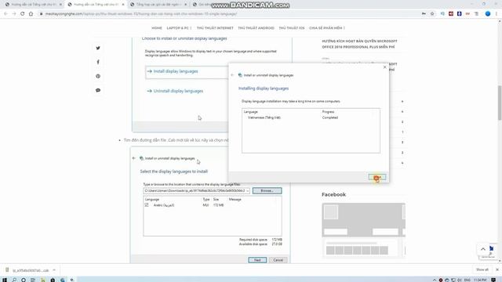
Task: Tick the Arabic language checkbox in the article image
Action: [147, 205]
